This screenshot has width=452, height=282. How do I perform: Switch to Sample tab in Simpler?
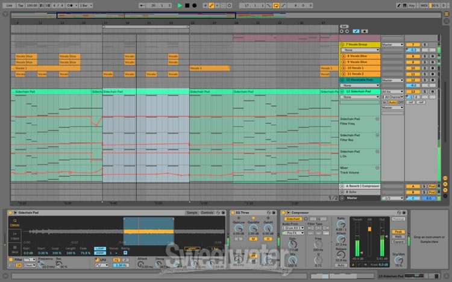(x=192, y=213)
